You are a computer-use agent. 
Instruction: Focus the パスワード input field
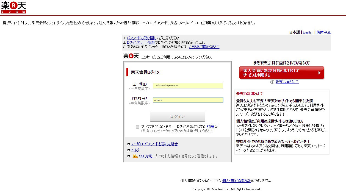[x=188, y=100]
